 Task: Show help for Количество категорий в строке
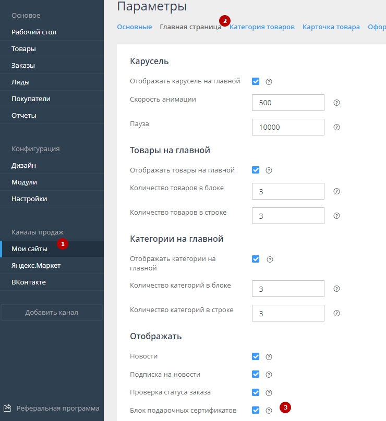pos(336,313)
